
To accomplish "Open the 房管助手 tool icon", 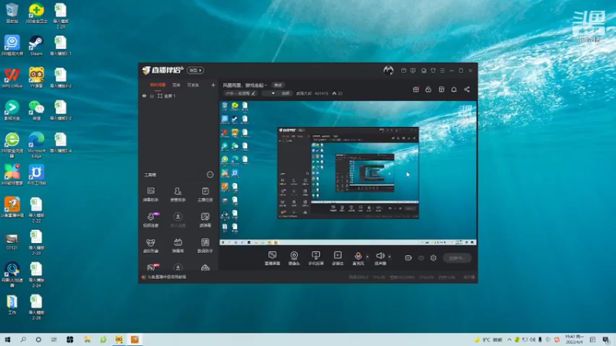I will click(x=178, y=195).
